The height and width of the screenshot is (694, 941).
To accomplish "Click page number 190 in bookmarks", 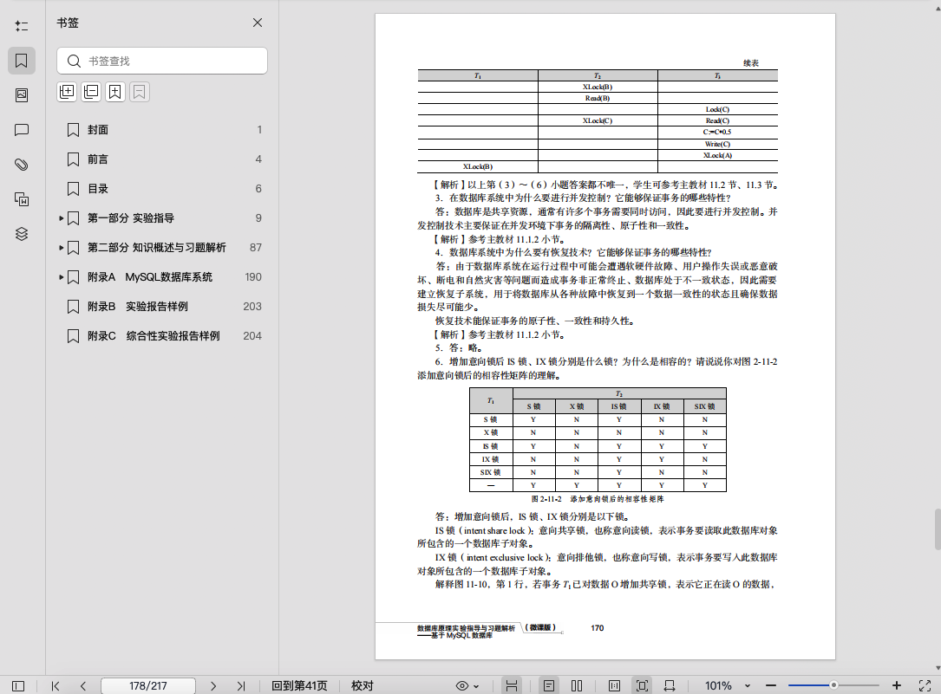I will (x=253, y=277).
